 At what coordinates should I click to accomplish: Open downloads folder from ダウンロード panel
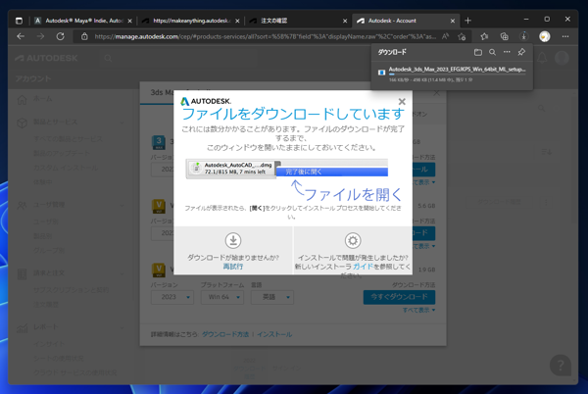tap(478, 52)
